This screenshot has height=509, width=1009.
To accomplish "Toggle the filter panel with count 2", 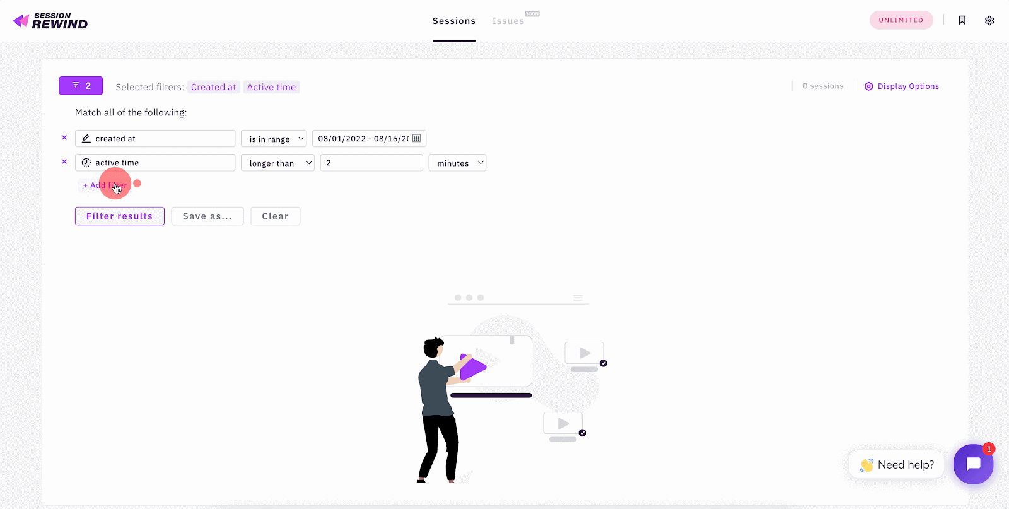I will click(81, 85).
